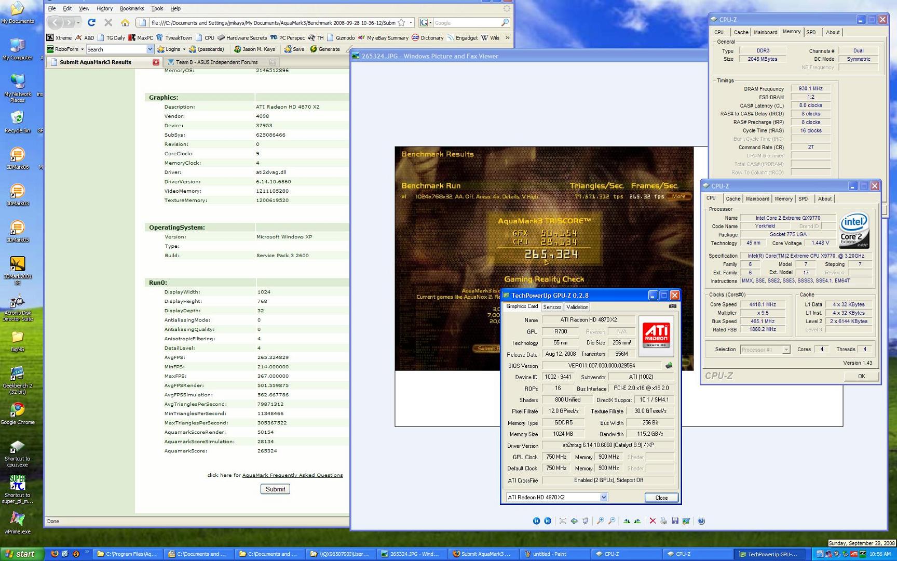
Task: Reload page in Firefox
Action: pyautogui.click(x=91, y=22)
